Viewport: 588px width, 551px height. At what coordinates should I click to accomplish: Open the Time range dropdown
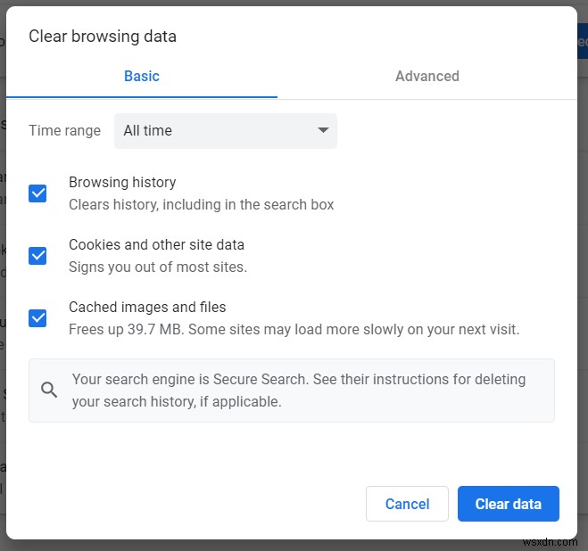(x=226, y=131)
